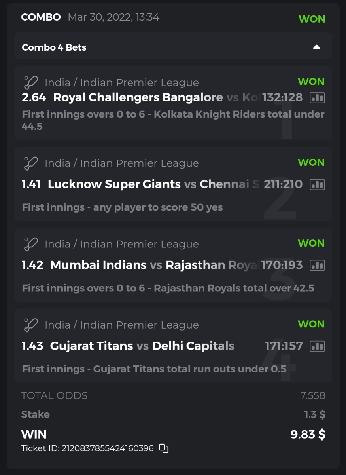Click cricket icon on Gujarat Titans bet
The image size is (346, 475).
coord(30,325)
